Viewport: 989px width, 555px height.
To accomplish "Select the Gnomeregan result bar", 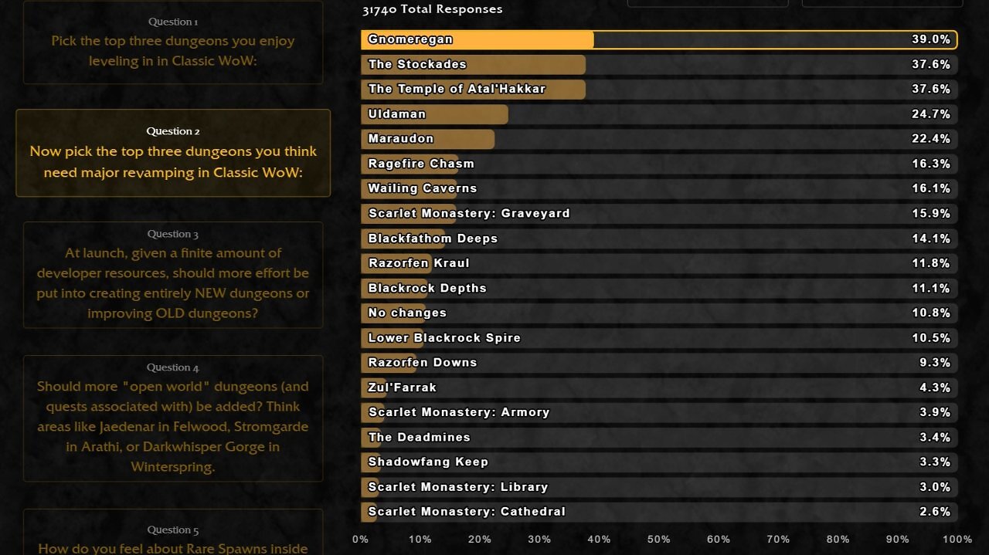I will pyautogui.click(x=659, y=39).
